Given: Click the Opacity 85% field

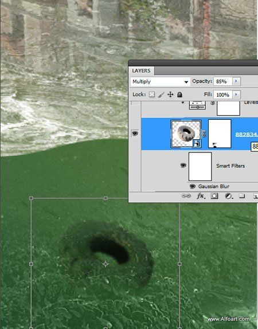Looking at the screenshot, I should coord(223,81).
